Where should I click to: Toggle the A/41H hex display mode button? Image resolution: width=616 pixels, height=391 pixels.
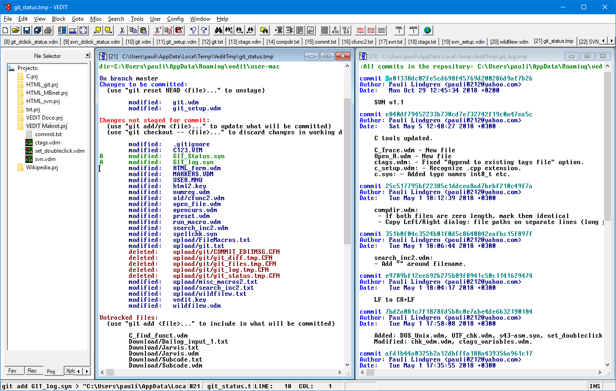coord(336,30)
